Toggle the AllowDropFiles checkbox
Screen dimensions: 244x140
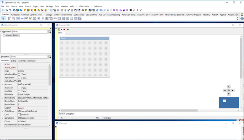click(x=19, y=75)
